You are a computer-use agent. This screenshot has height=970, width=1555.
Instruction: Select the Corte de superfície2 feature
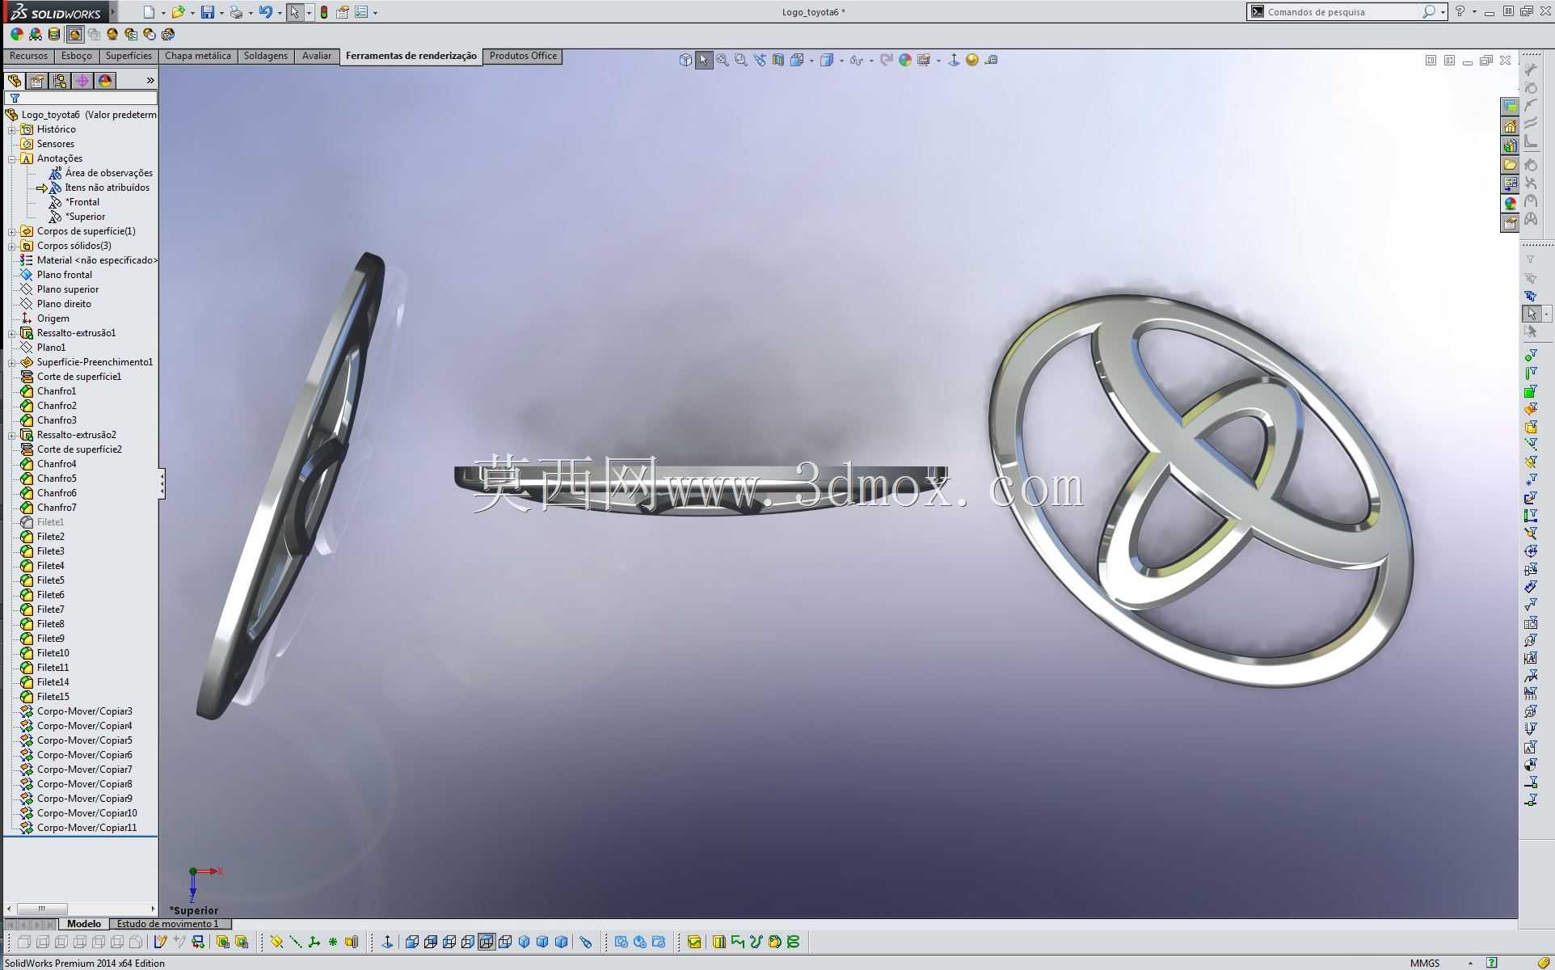click(79, 449)
